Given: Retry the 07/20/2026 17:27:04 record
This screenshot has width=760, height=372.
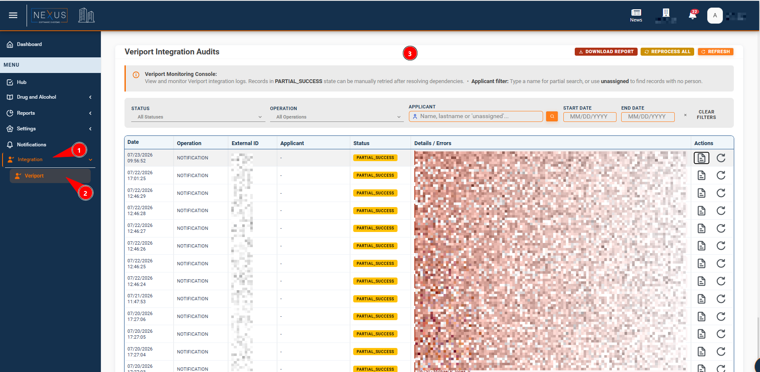Looking at the screenshot, I should (x=721, y=352).
